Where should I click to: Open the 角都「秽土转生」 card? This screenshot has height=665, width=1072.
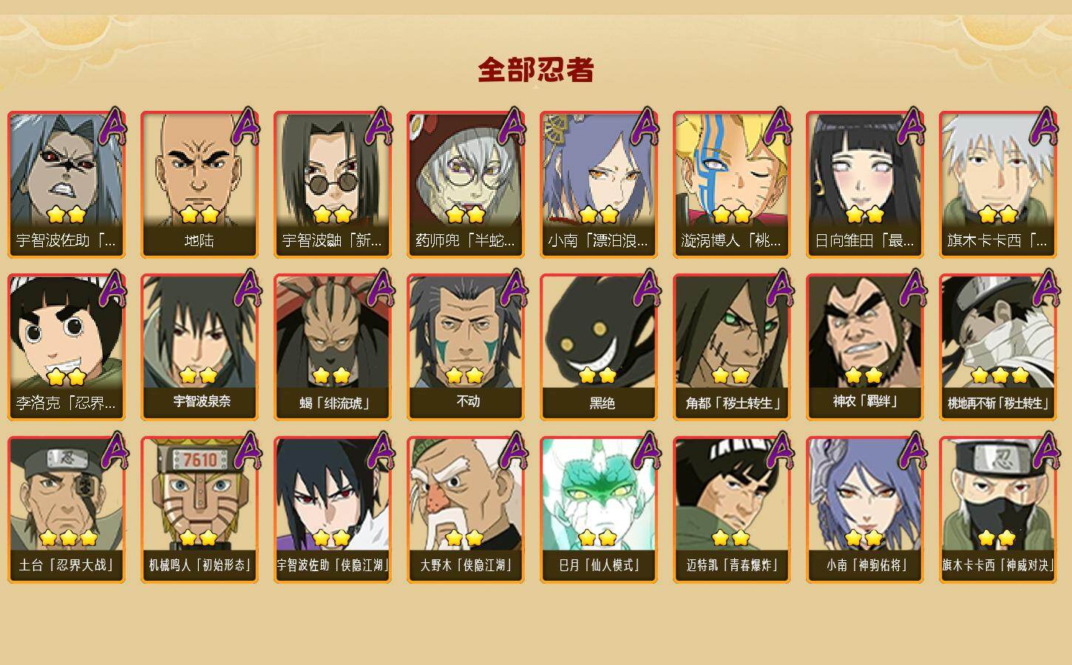pyautogui.click(x=732, y=347)
